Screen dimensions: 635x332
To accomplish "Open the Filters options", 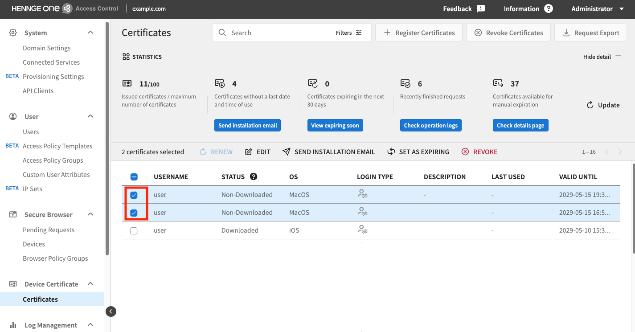I will (x=349, y=33).
